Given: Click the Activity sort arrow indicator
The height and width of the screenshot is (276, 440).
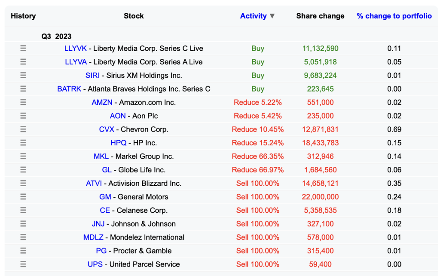Looking at the screenshot, I should (x=272, y=16).
